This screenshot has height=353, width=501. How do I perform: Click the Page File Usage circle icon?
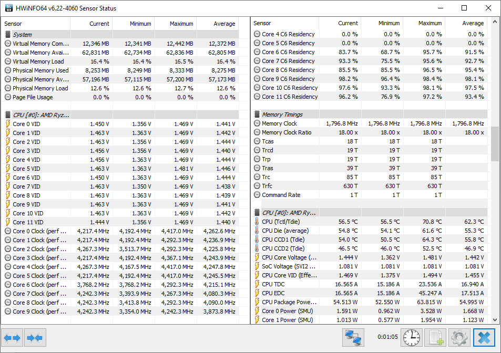click(x=8, y=97)
